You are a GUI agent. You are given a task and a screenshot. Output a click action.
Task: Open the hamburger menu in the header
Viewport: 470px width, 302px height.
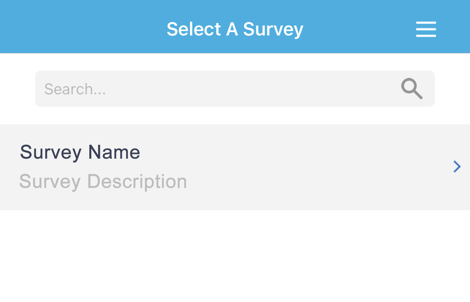[426, 29]
